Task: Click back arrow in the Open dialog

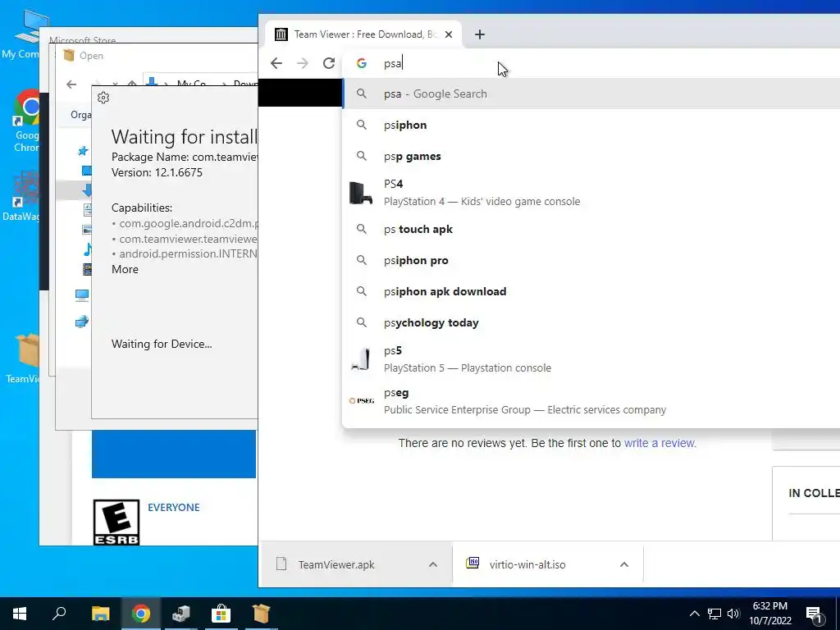Action: [x=71, y=84]
